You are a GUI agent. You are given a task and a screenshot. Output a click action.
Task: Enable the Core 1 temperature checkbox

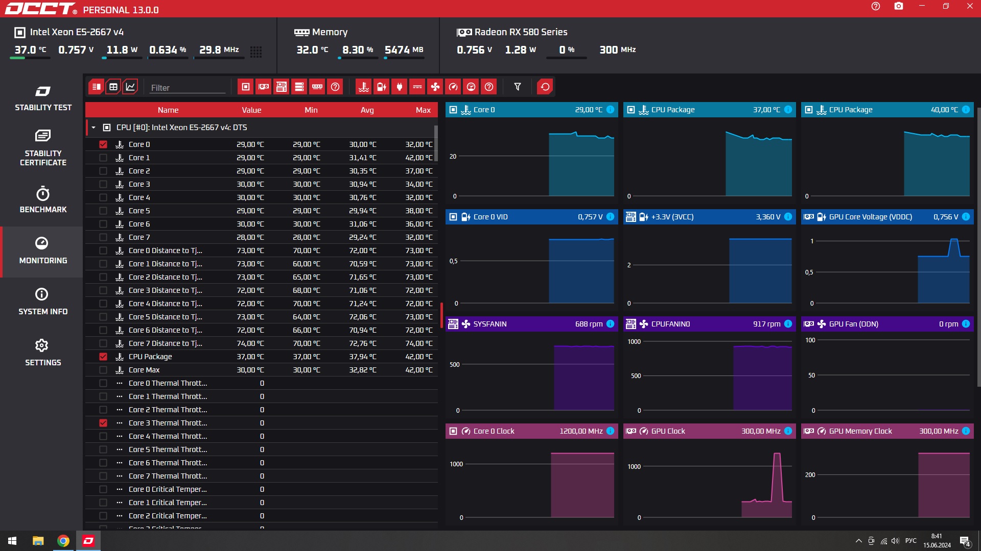tap(103, 158)
